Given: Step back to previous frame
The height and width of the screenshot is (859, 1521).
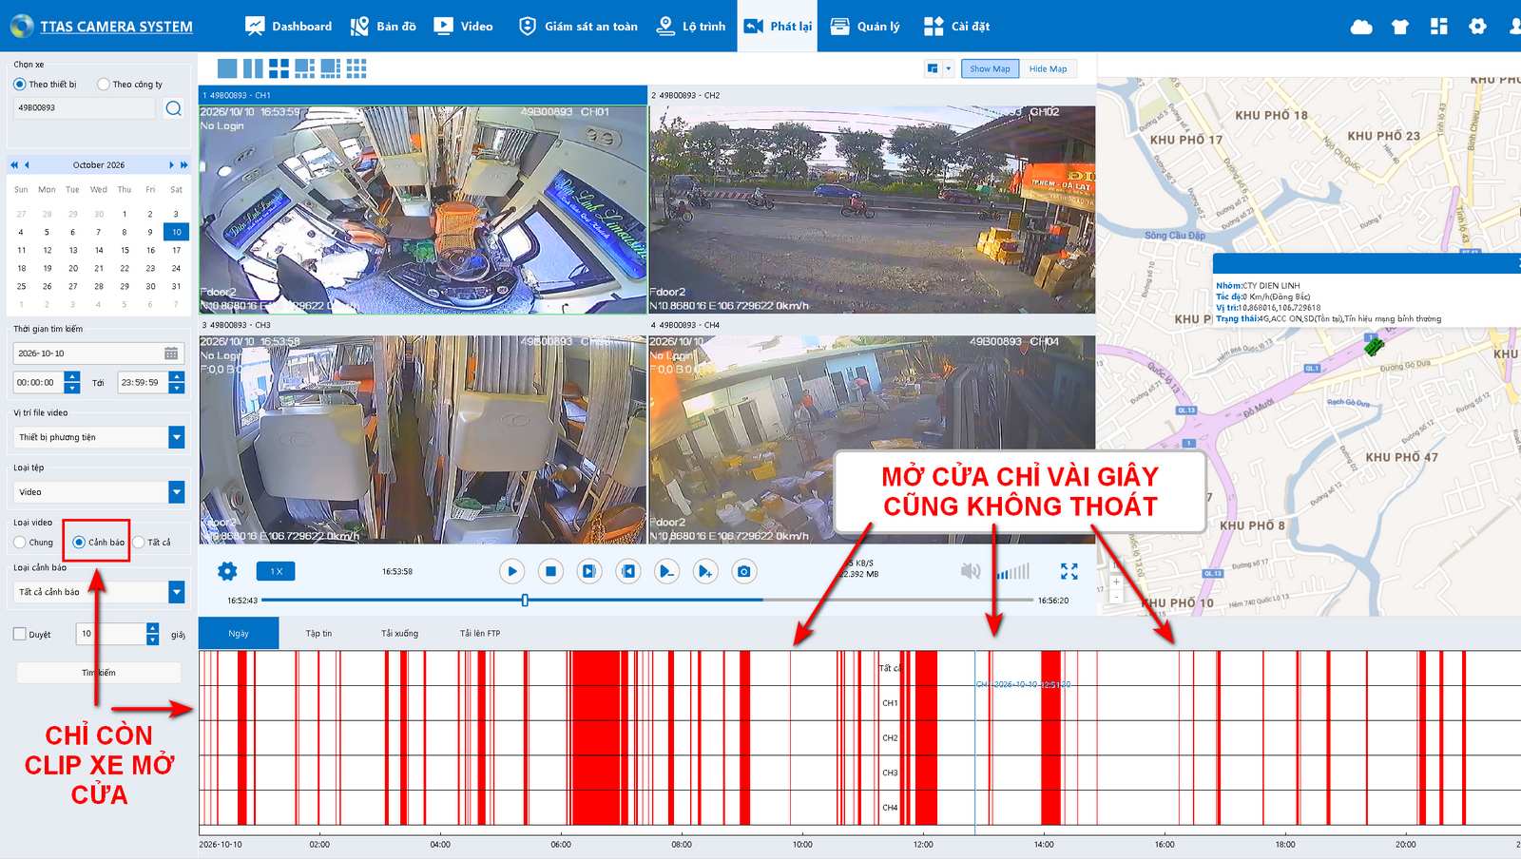Looking at the screenshot, I should point(628,571).
